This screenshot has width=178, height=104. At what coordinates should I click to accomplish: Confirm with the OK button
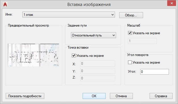94,96
